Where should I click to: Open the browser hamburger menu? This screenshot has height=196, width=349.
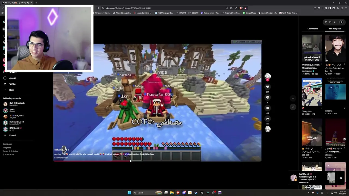tap(345, 8)
